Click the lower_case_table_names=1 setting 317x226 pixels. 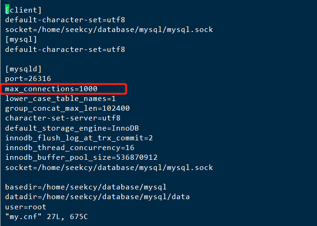click(x=61, y=99)
